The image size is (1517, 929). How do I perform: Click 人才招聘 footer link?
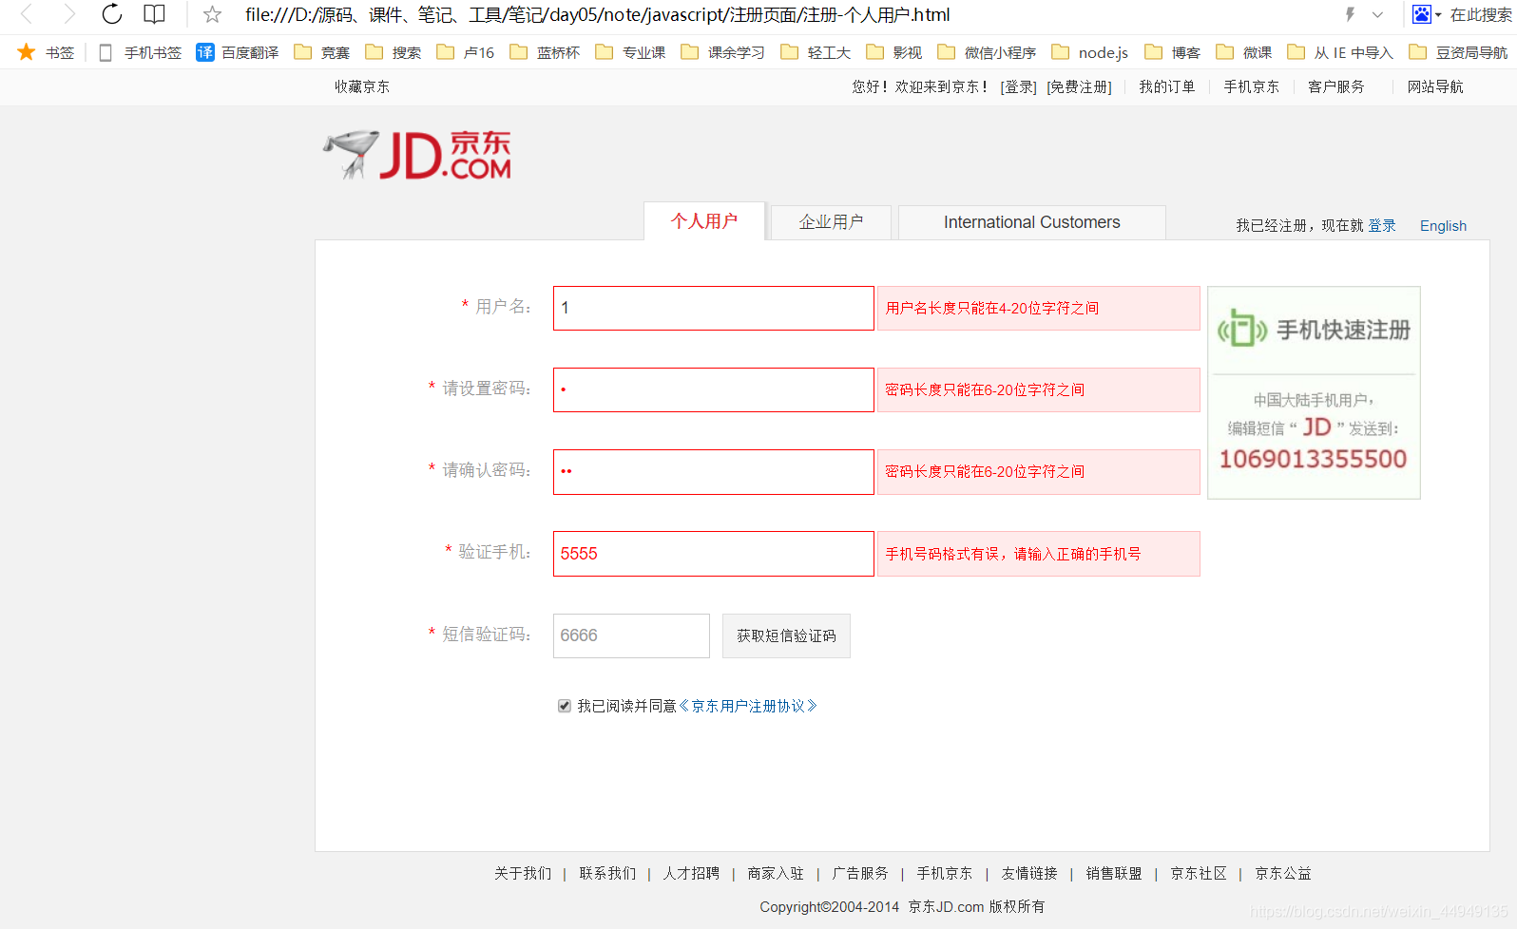(x=691, y=873)
